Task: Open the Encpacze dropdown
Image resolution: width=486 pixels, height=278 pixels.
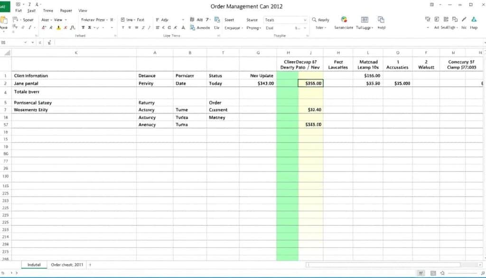Action: (234, 28)
